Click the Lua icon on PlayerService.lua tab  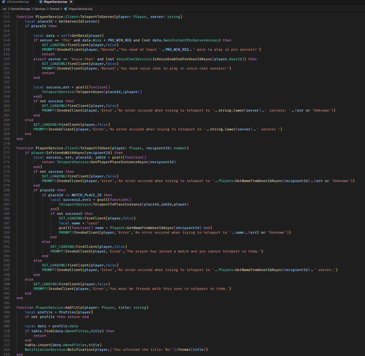tap(41, 2)
